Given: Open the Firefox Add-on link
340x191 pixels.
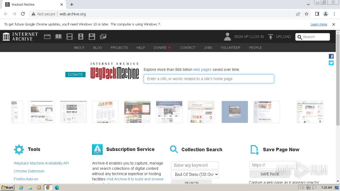Looking at the screenshot, I should 26,179.
